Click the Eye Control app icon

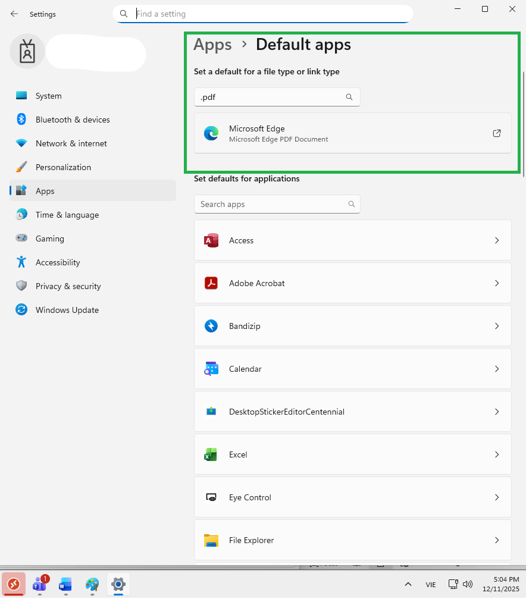tap(211, 497)
